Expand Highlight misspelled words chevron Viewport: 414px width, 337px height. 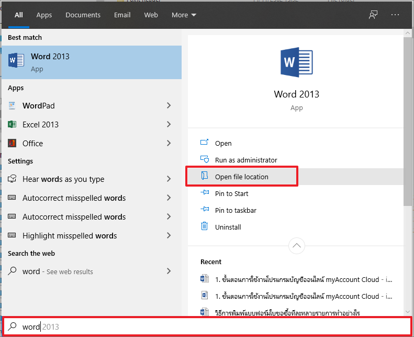pyautogui.click(x=169, y=235)
